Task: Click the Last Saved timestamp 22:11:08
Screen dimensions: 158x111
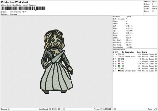Action: coord(61,109)
